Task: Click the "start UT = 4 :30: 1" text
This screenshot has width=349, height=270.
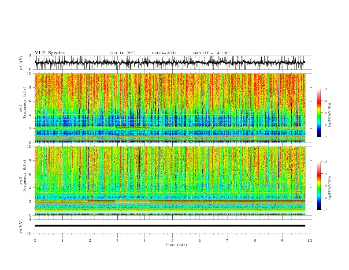Action: point(213,53)
